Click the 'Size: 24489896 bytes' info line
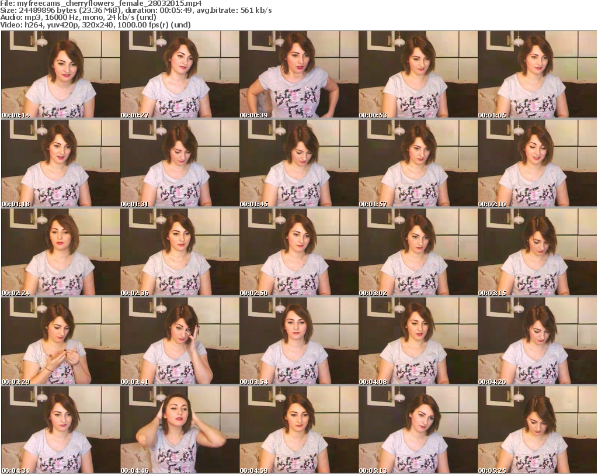The image size is (598, 474). point(135,11)
